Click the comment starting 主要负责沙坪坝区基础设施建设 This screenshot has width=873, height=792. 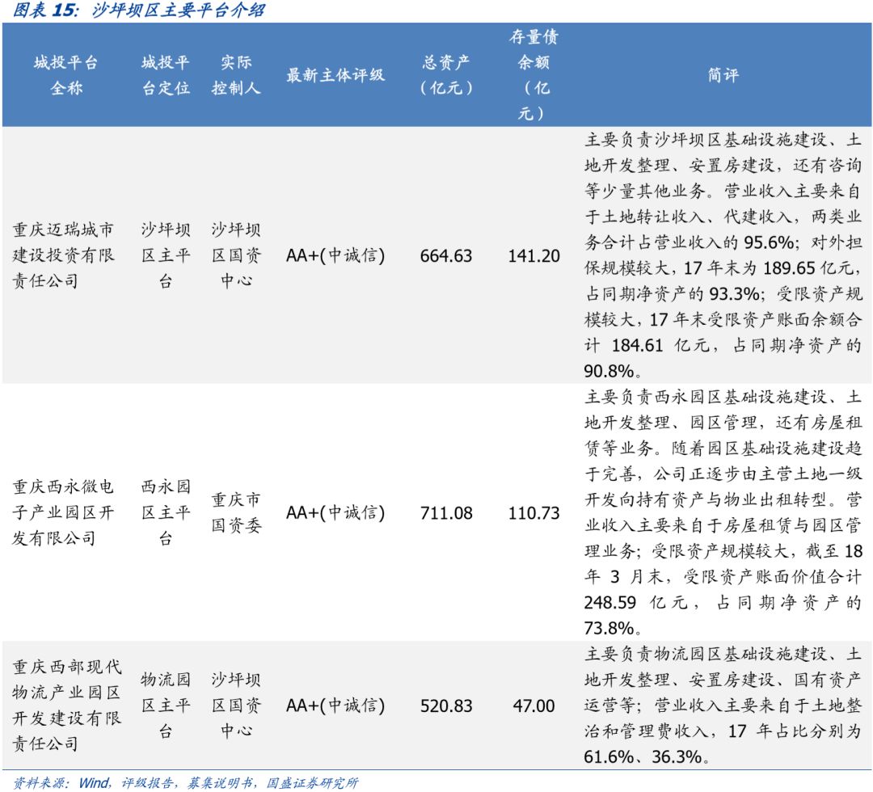pyautogui.click(x=723, y=255)
